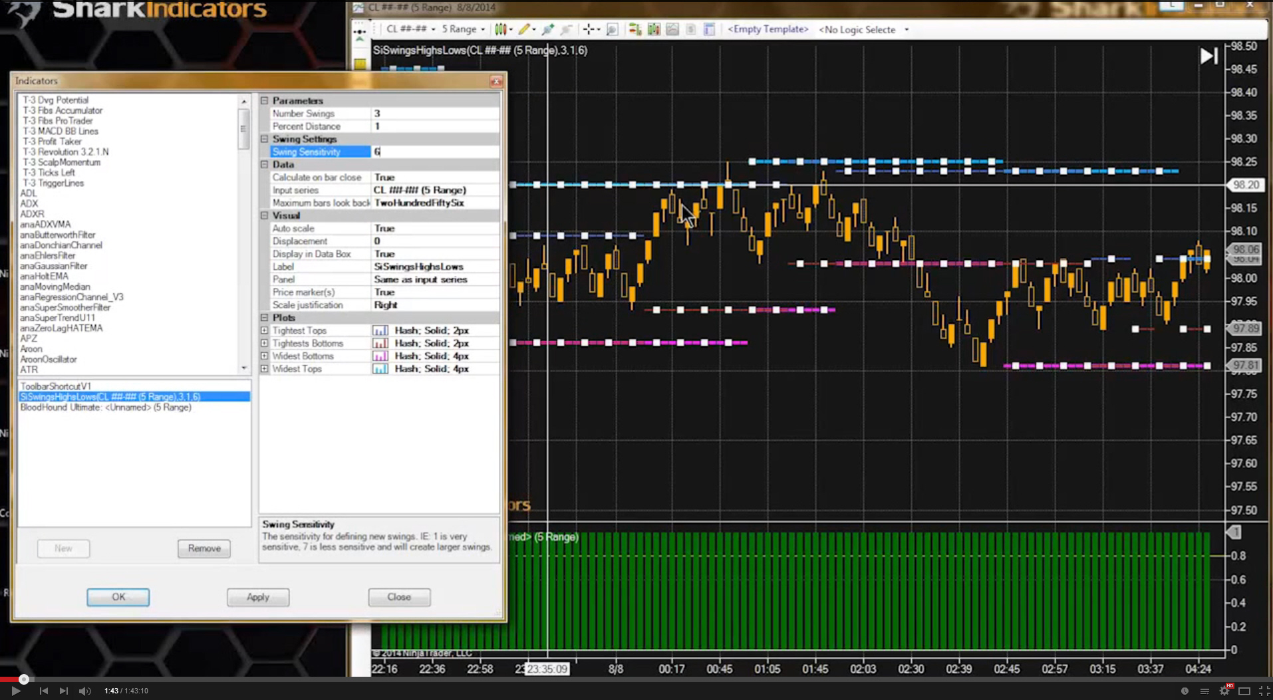Click the greyed dollar properties icon

pyautogui.click(x=691, y=29)
